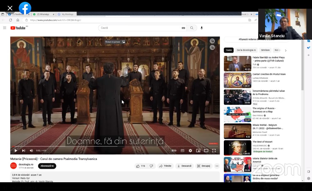312x191 pixels.
Task: Toggle theater mode view
Action: pos(206,151)
